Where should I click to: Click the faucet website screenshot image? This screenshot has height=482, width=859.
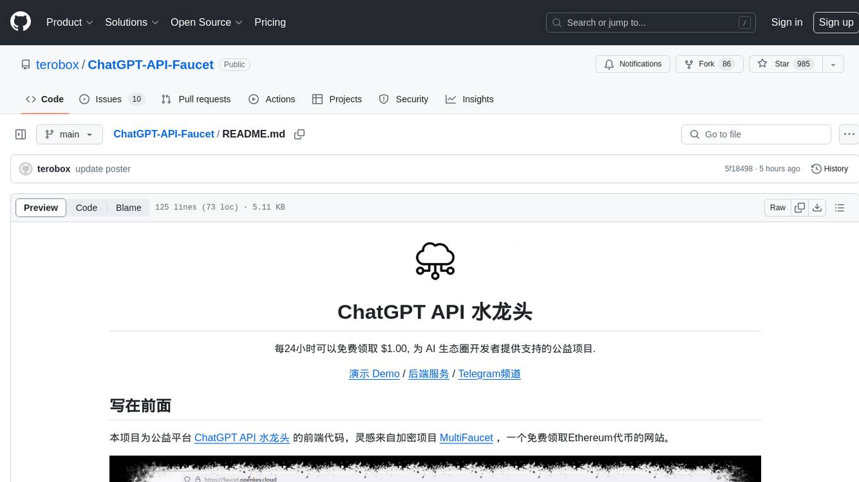tap(435, 469)
